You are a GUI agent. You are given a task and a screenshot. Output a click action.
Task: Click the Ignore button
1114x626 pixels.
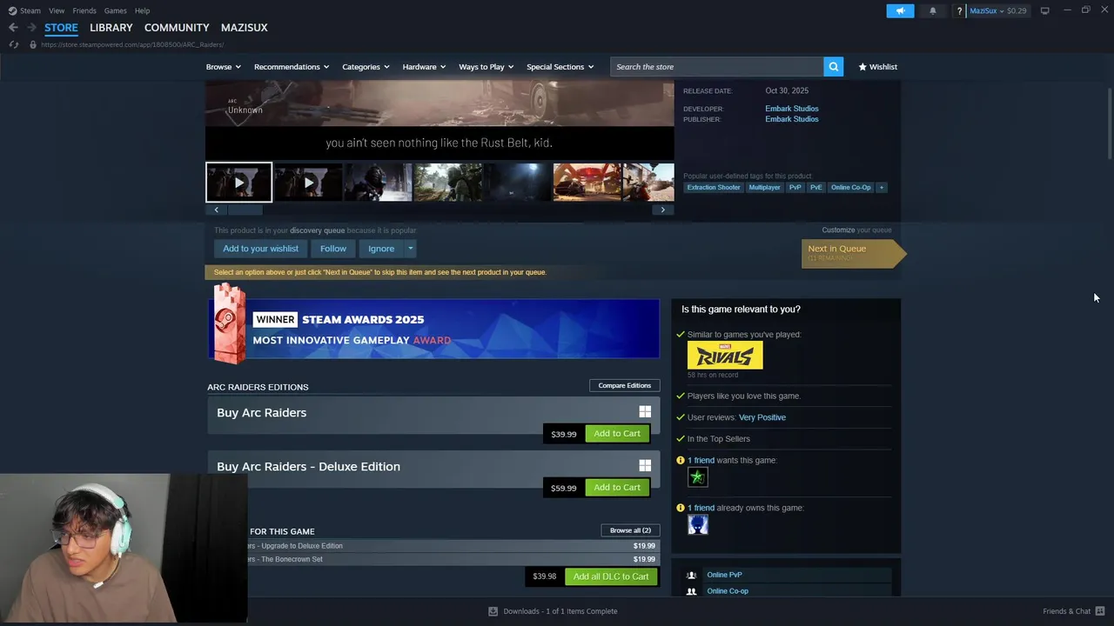(x=381, y=249)
